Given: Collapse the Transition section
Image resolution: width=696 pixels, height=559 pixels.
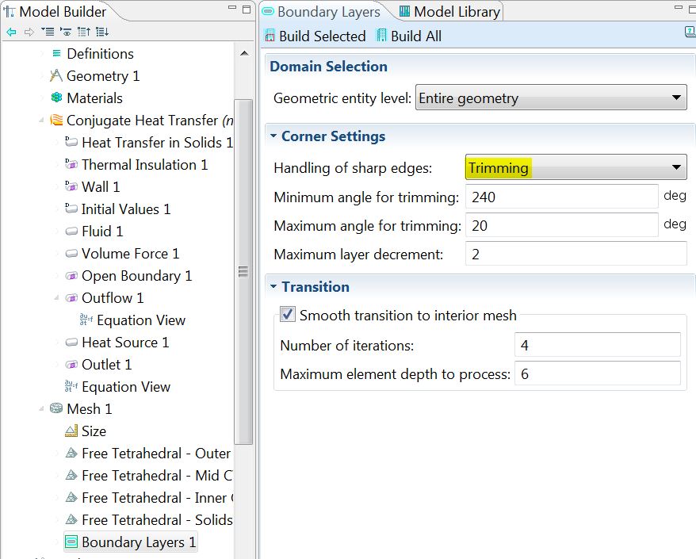Looking at the screenshot, I should [x=273, y=287].
